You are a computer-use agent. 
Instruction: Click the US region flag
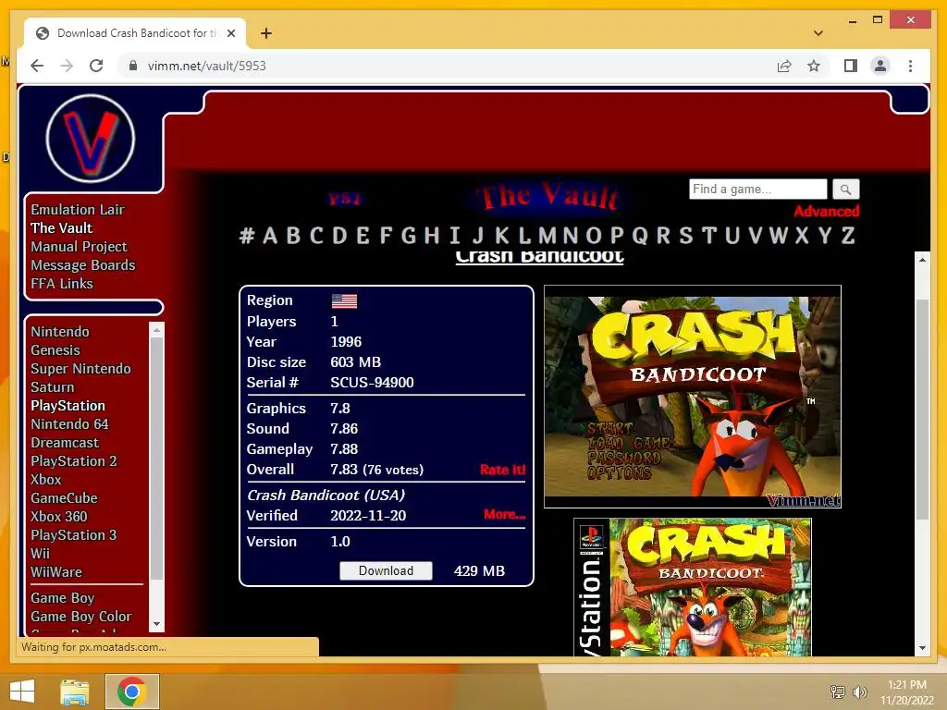pyautogui.click(x=344, y=300)
